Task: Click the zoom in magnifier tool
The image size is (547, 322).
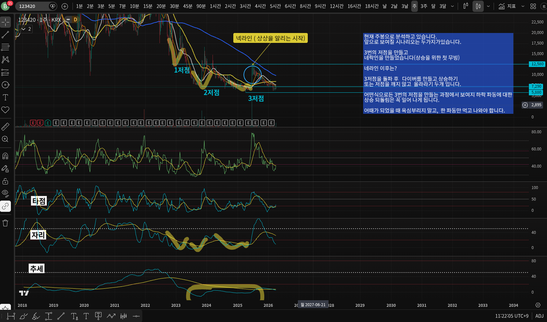Action: click(x=5, y=139)
